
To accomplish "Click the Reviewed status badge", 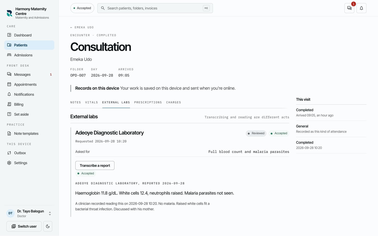I will (x=256, y=133).
